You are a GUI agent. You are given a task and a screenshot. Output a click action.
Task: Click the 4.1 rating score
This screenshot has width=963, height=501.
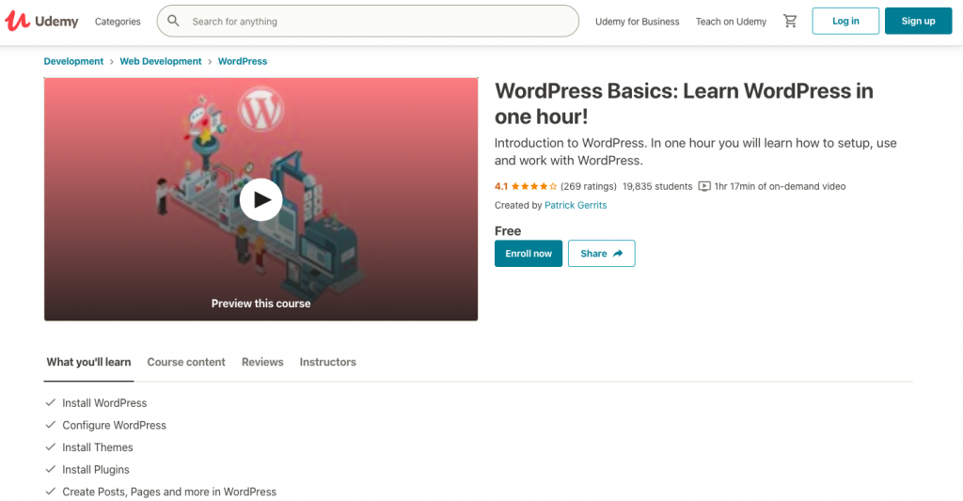[501, 187]
